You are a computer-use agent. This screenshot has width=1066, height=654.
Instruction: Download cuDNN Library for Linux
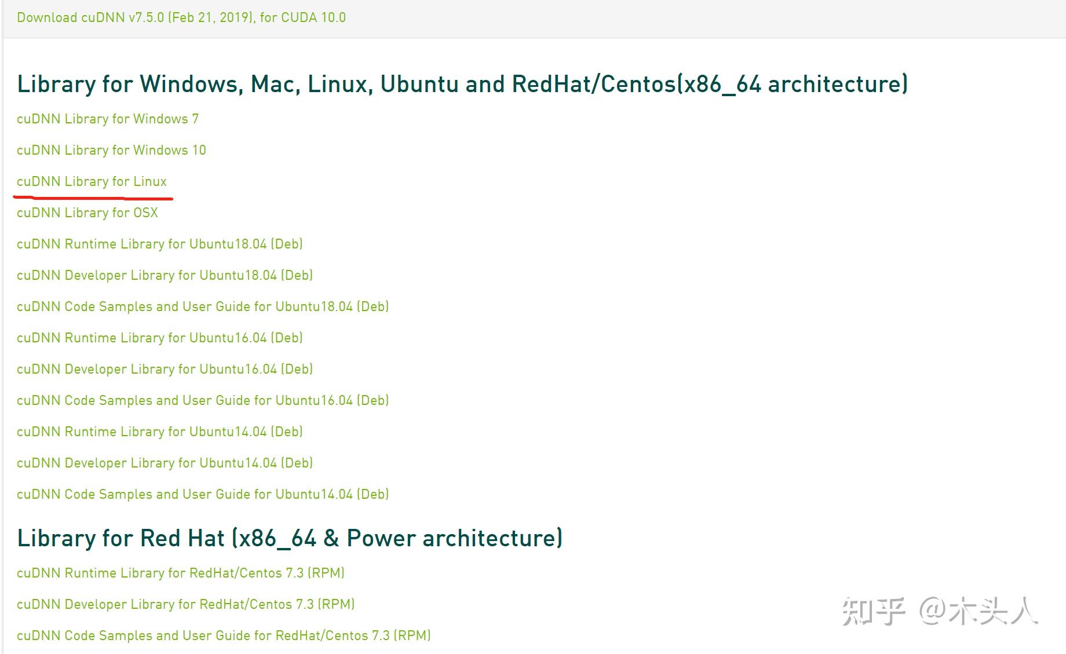(92, 181)
